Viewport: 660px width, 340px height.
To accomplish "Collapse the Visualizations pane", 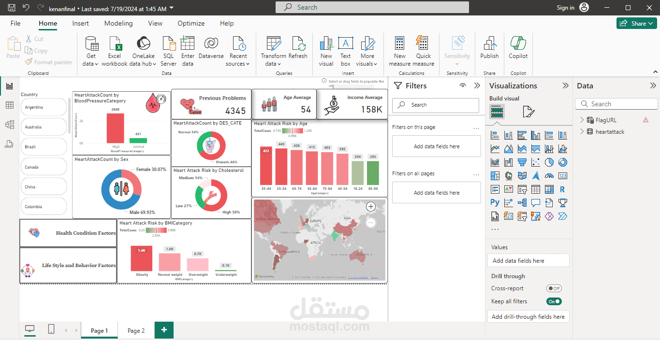I will pyautogui.click(x=565, y=85).
